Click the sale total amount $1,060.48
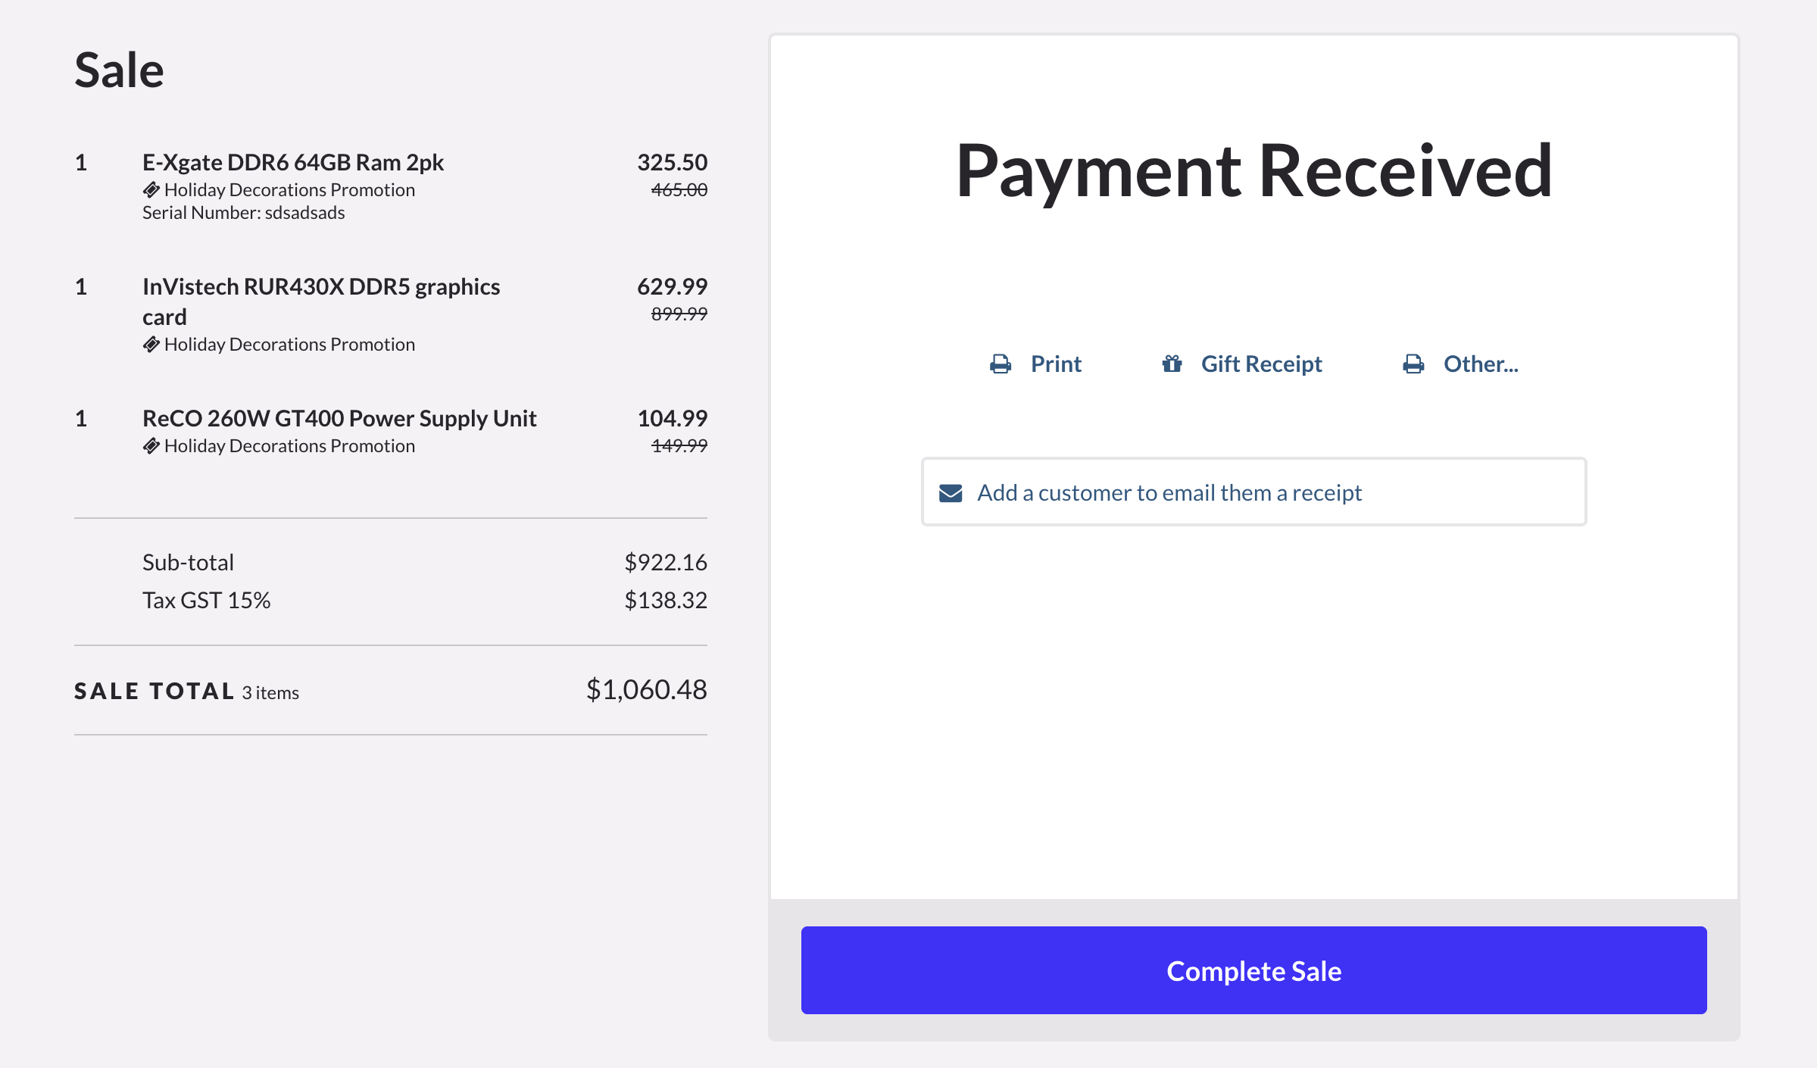 (646, 689)
